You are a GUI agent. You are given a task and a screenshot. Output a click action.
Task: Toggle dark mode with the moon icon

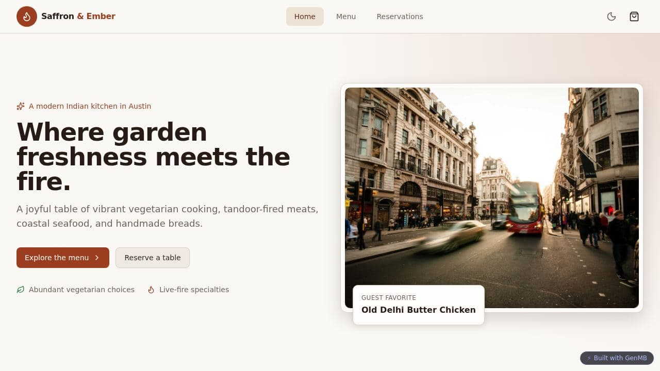[612, 16]
